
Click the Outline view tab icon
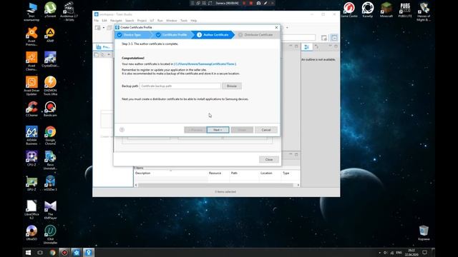pyautogui.click(x=307, y=47)
